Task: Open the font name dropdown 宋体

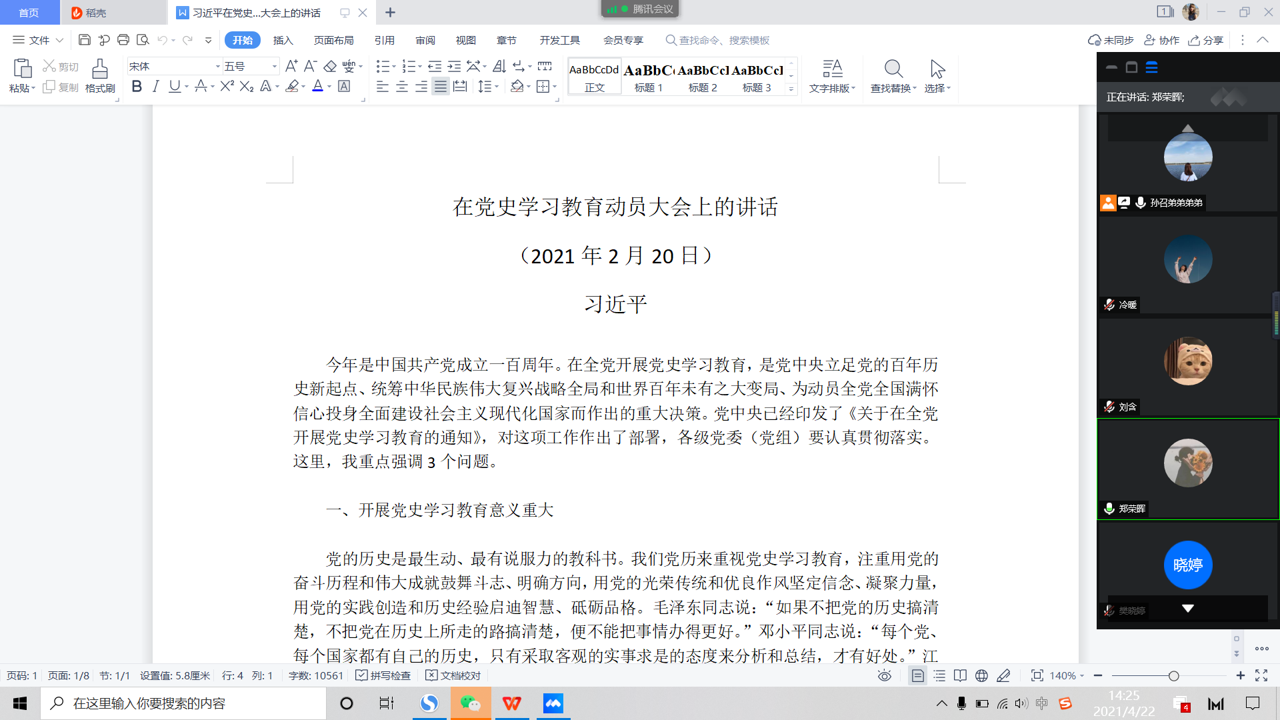Action: coord(217,66)
